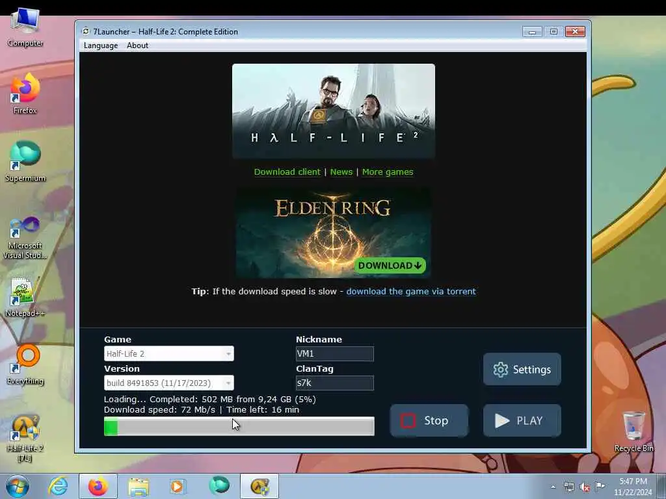The height and width of the screenshot is (499, 666).
Task: Click the 7Launcher Half-Life taskbar button
Action: tap(260, 486)
